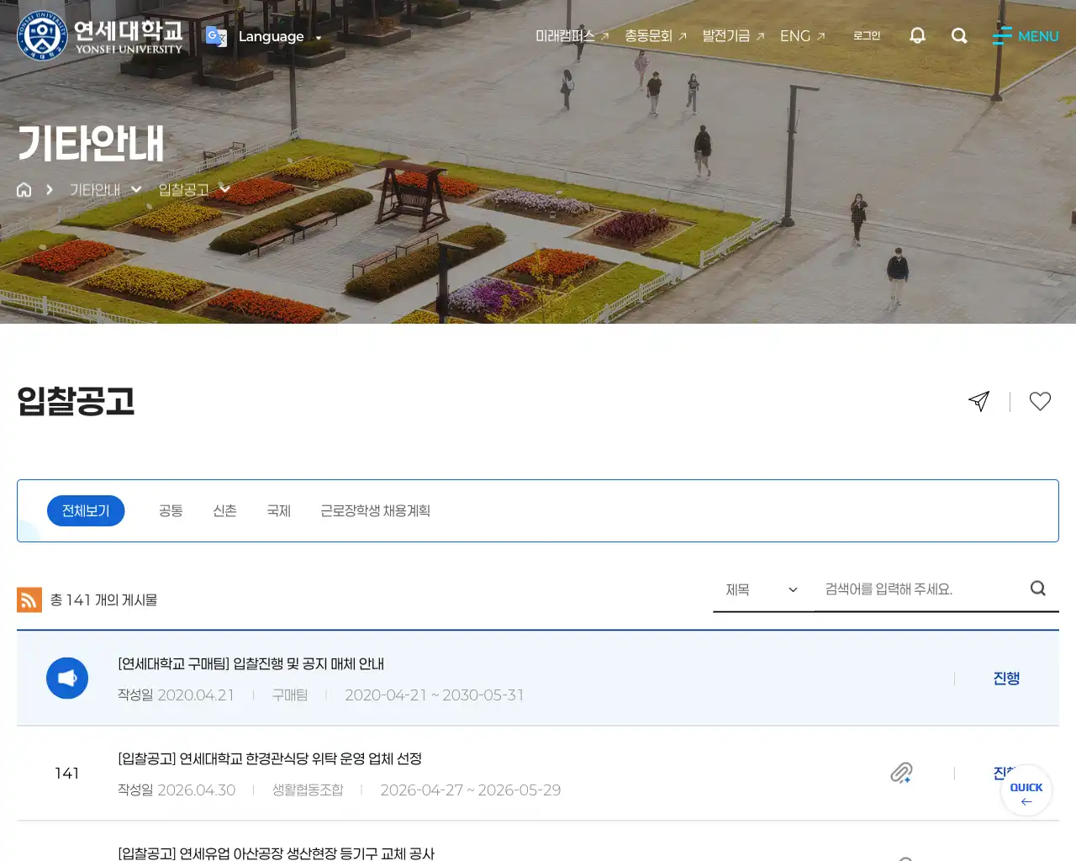Click the 구매팀 department text

click(x=290, y=695)
